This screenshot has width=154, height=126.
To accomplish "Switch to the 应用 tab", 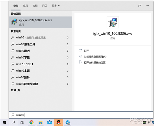I will coord(25,5).
